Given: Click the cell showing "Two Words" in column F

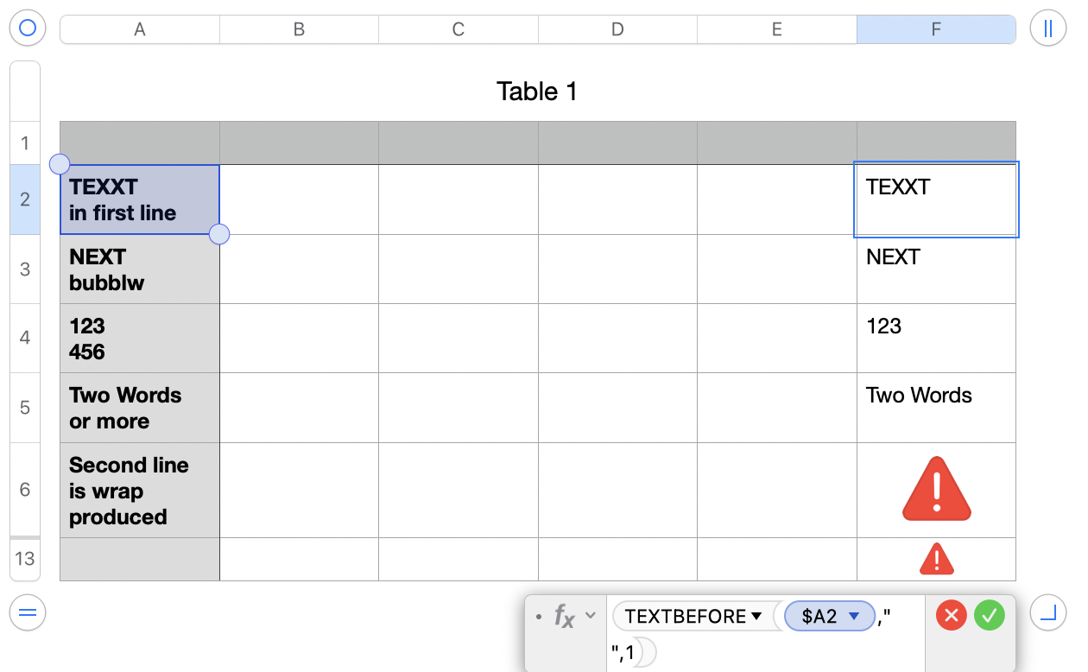Looking at the screenshot, I should point(936,408).
